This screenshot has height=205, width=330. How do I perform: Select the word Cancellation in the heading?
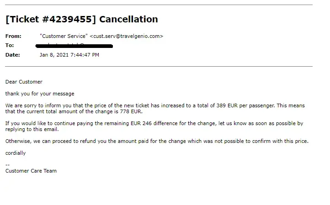pyautogui.click(x=128, y=20)
